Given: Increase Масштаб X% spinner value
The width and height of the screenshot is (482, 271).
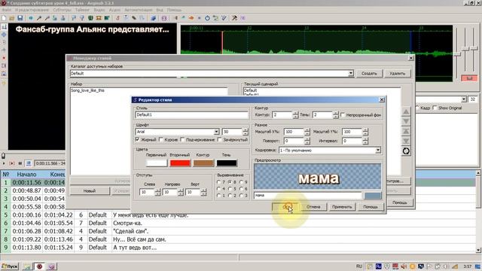Looking at the screenshot, I should tap(307, 130).
